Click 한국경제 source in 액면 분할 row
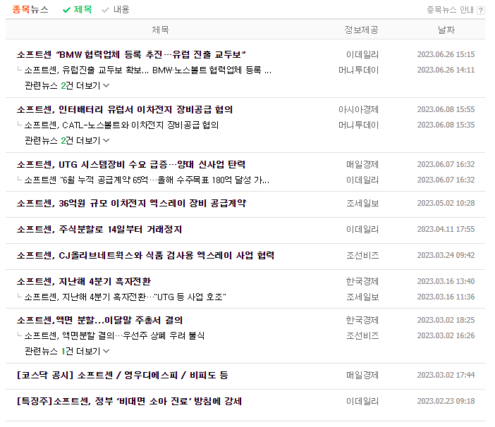 click(x=362, y=320)
